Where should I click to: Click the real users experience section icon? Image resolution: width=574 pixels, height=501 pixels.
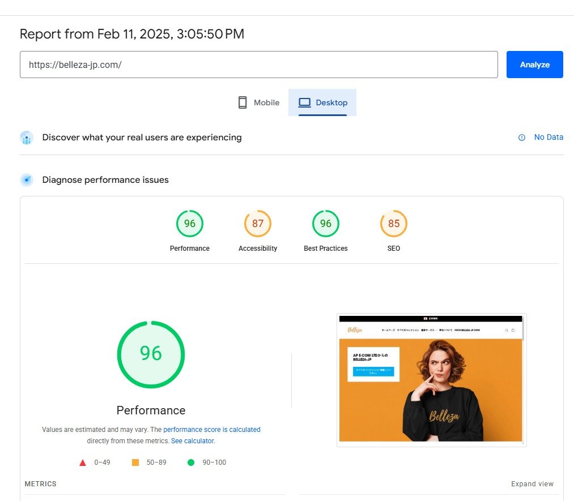(27, 137)
